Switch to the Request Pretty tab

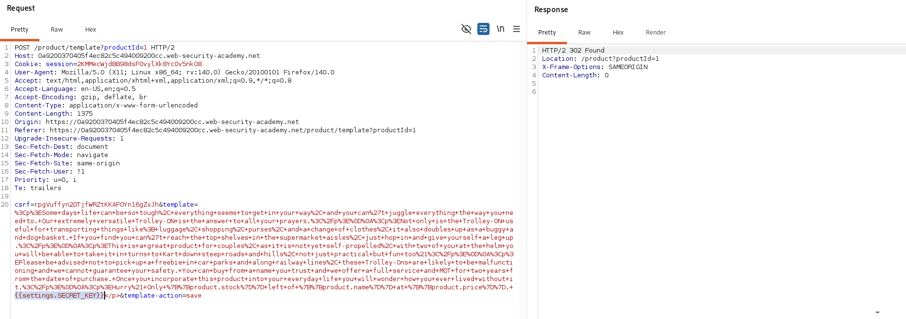(19, 30)
